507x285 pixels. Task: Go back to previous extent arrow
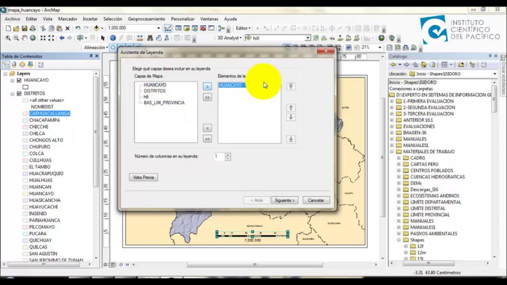(x=61, y=38)
